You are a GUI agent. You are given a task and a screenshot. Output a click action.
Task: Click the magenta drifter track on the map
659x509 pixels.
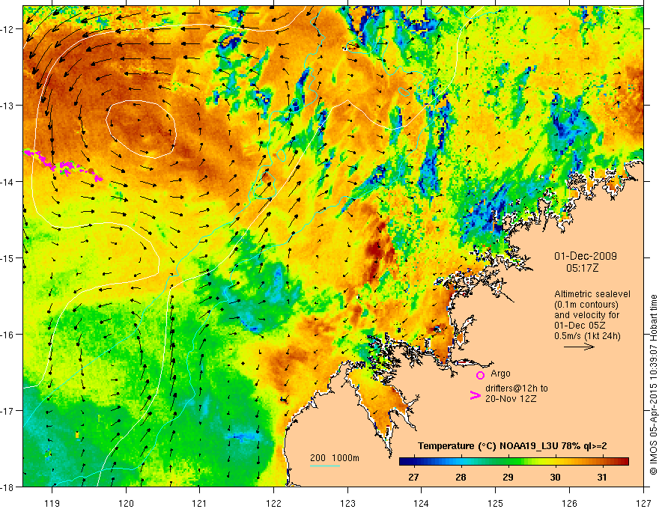coord(63,166)
